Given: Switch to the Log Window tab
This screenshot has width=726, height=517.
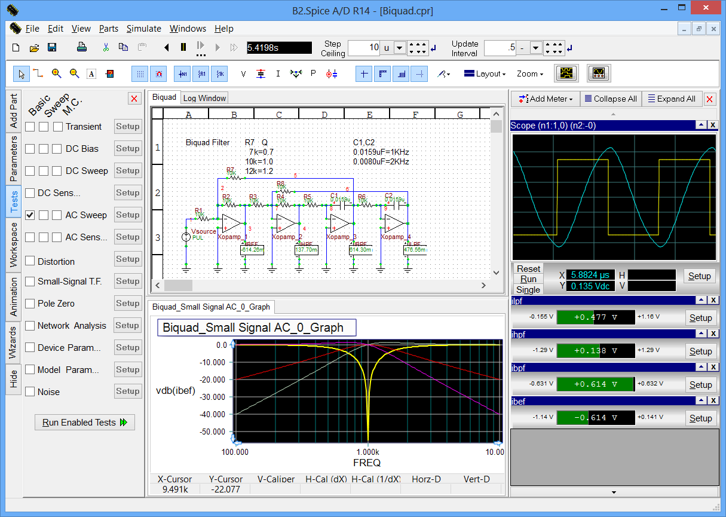Looking at the screenshot, I should pyautogui.click(x=204, y=98).
